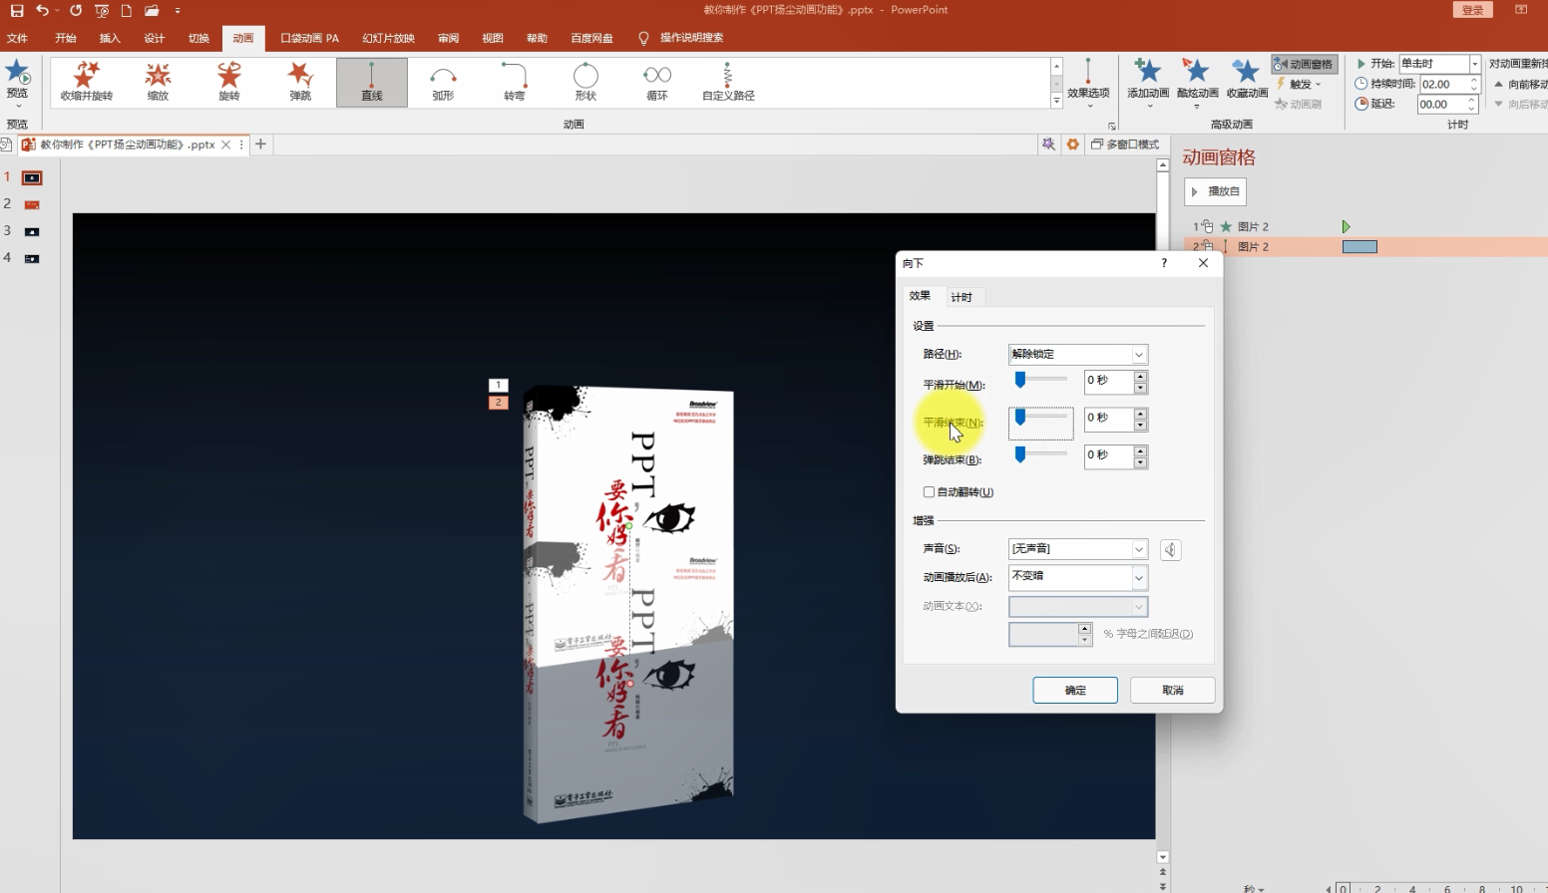The width and height of the screenshot is (1548, 893).
Task: Select the 缩放 animation effect
Action: tap(158, 82)
